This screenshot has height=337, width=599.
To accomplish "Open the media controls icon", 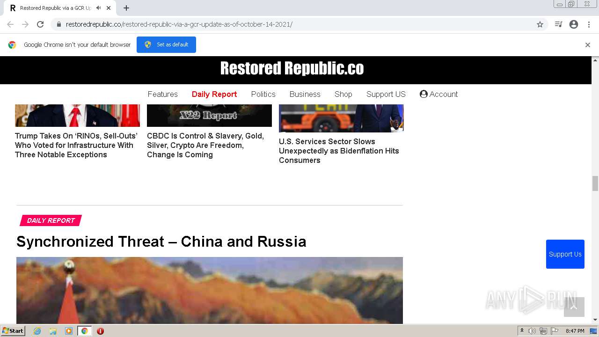I will click(x=558, y=24).
